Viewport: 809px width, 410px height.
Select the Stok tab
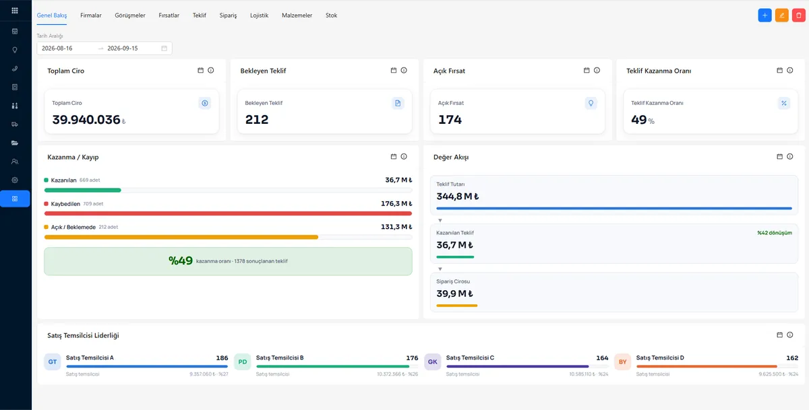tap(332, 15)
